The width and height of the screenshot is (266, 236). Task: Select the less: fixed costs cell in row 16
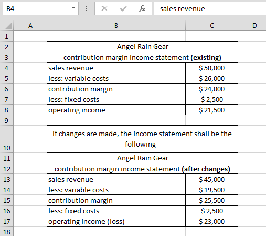pyautogui.click(x=116, y=211)
